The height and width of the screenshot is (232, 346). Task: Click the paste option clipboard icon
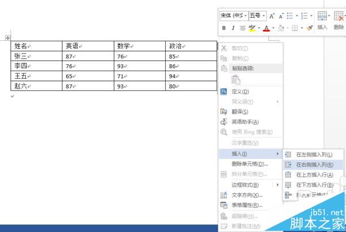click(235, 80)
